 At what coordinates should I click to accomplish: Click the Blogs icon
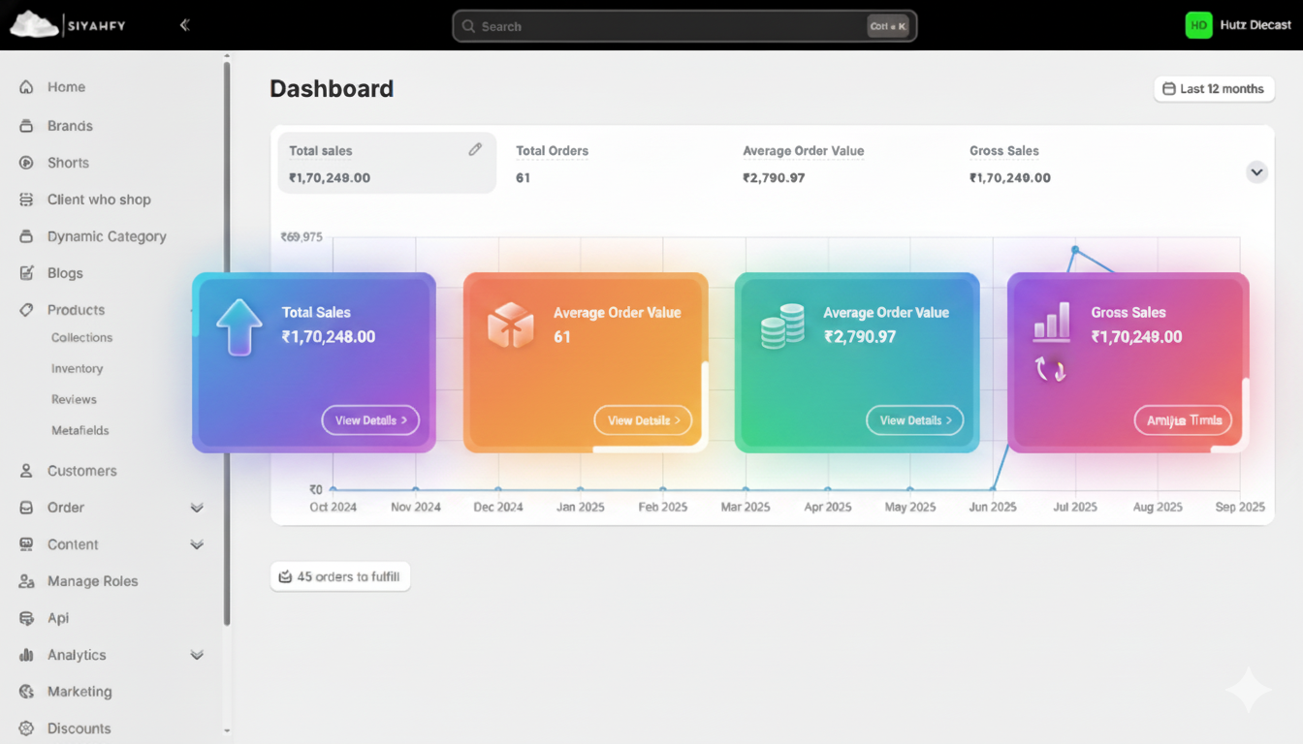[x=26, y=272]
